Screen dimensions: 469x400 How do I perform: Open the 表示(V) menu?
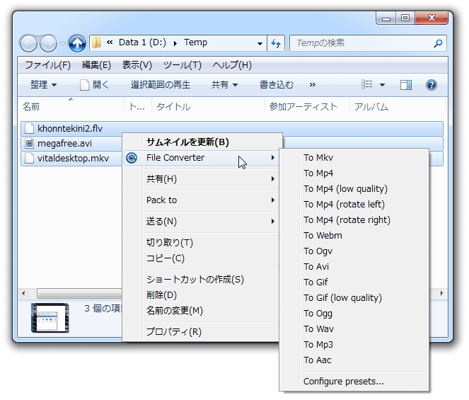[x=137, y=65]
